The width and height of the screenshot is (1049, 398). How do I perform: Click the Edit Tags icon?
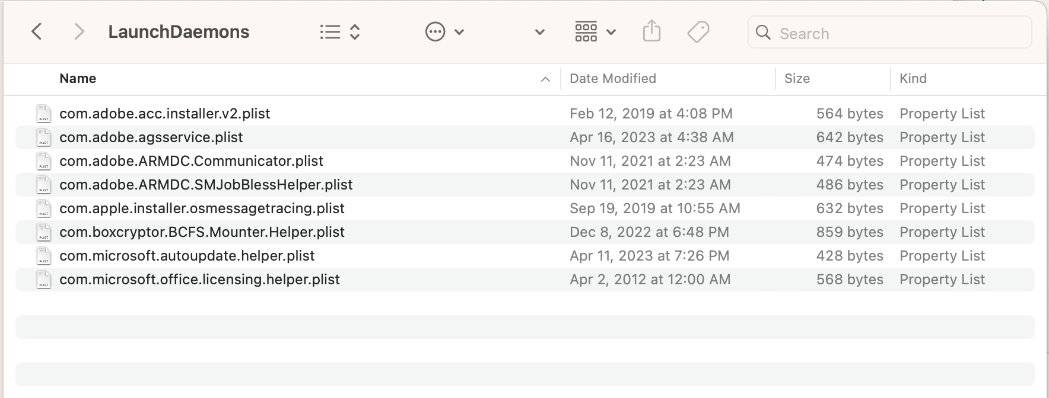(698, 32)
